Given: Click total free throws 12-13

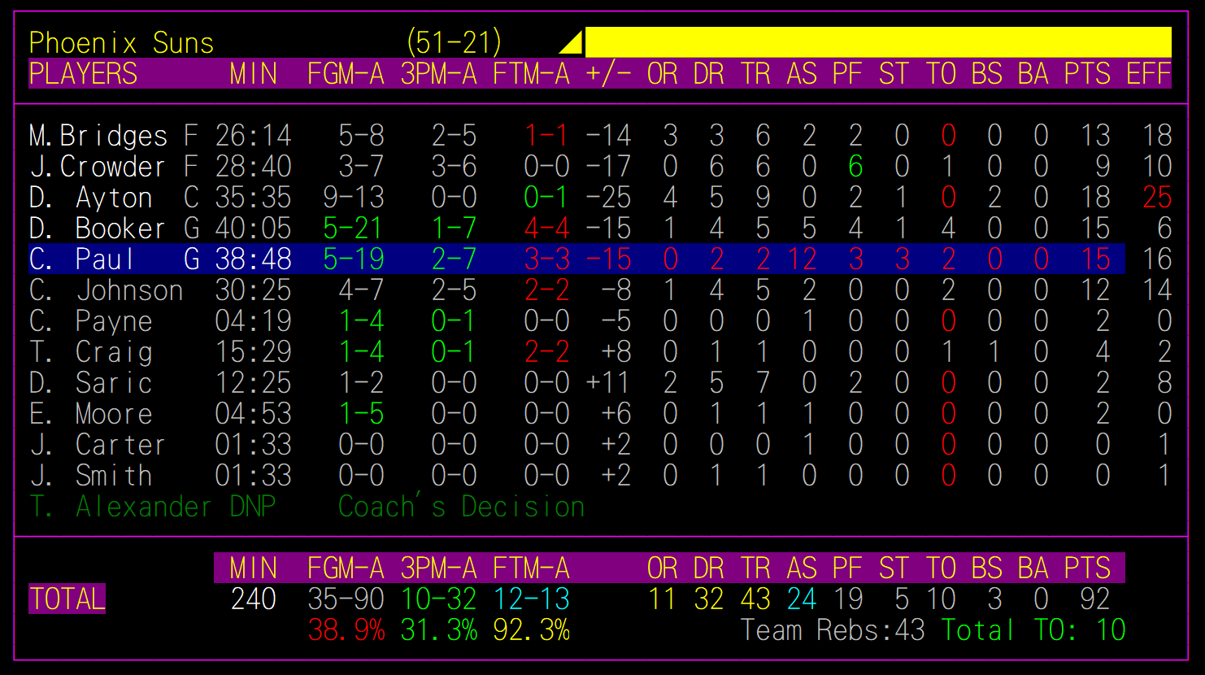Looking at the screenshot, I should tap(531, 599).
